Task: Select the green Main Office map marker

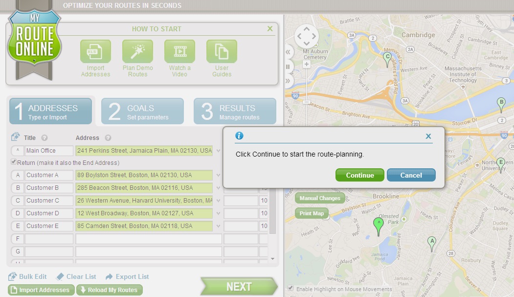Action: pyautogui.click(x=379, y=227)
